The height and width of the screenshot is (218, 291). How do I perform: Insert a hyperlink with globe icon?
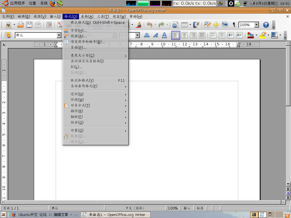pos(175,25)
